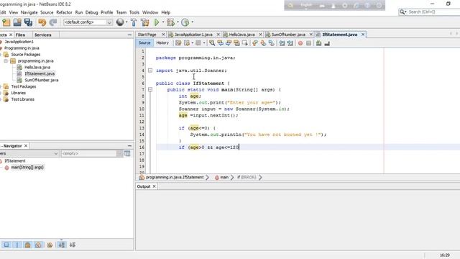Click the Next Bookmark editor icon
460x259 pixels.
[x=263, y=43]
